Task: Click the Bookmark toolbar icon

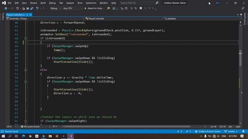Action: pyautogui.click(x=141, y=8)
